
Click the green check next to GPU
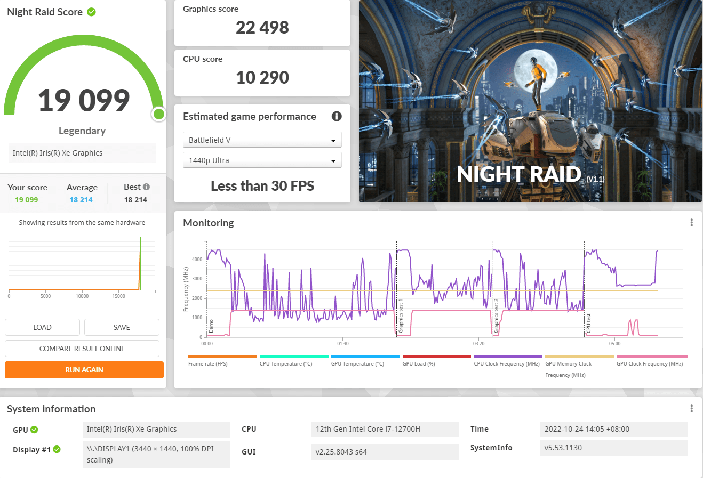34,430
